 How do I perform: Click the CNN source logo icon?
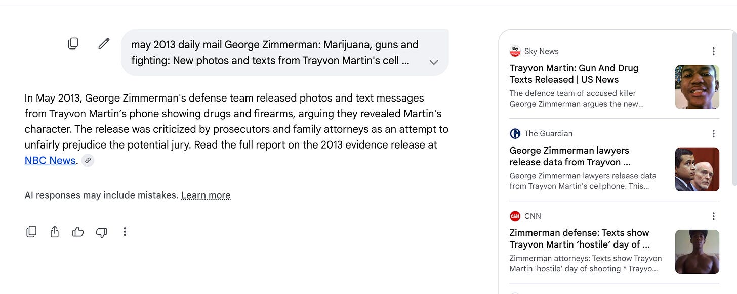click(515, 216)
